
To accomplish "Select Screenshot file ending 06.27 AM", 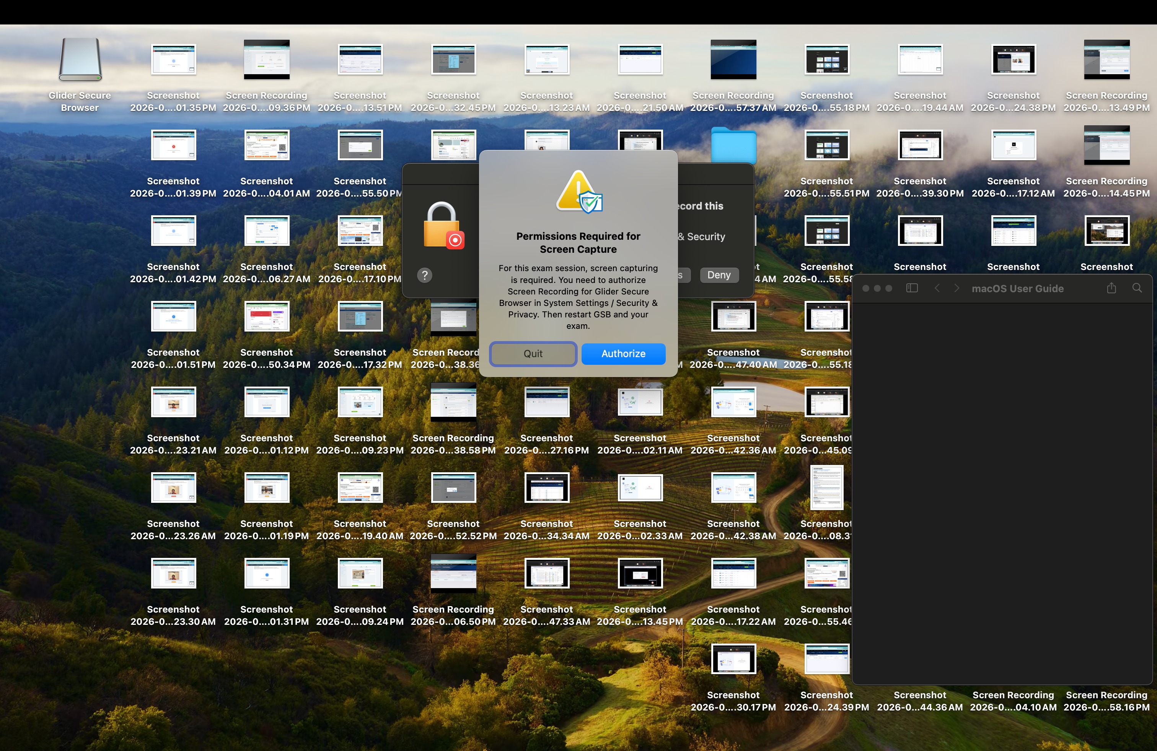I will 267,230.
